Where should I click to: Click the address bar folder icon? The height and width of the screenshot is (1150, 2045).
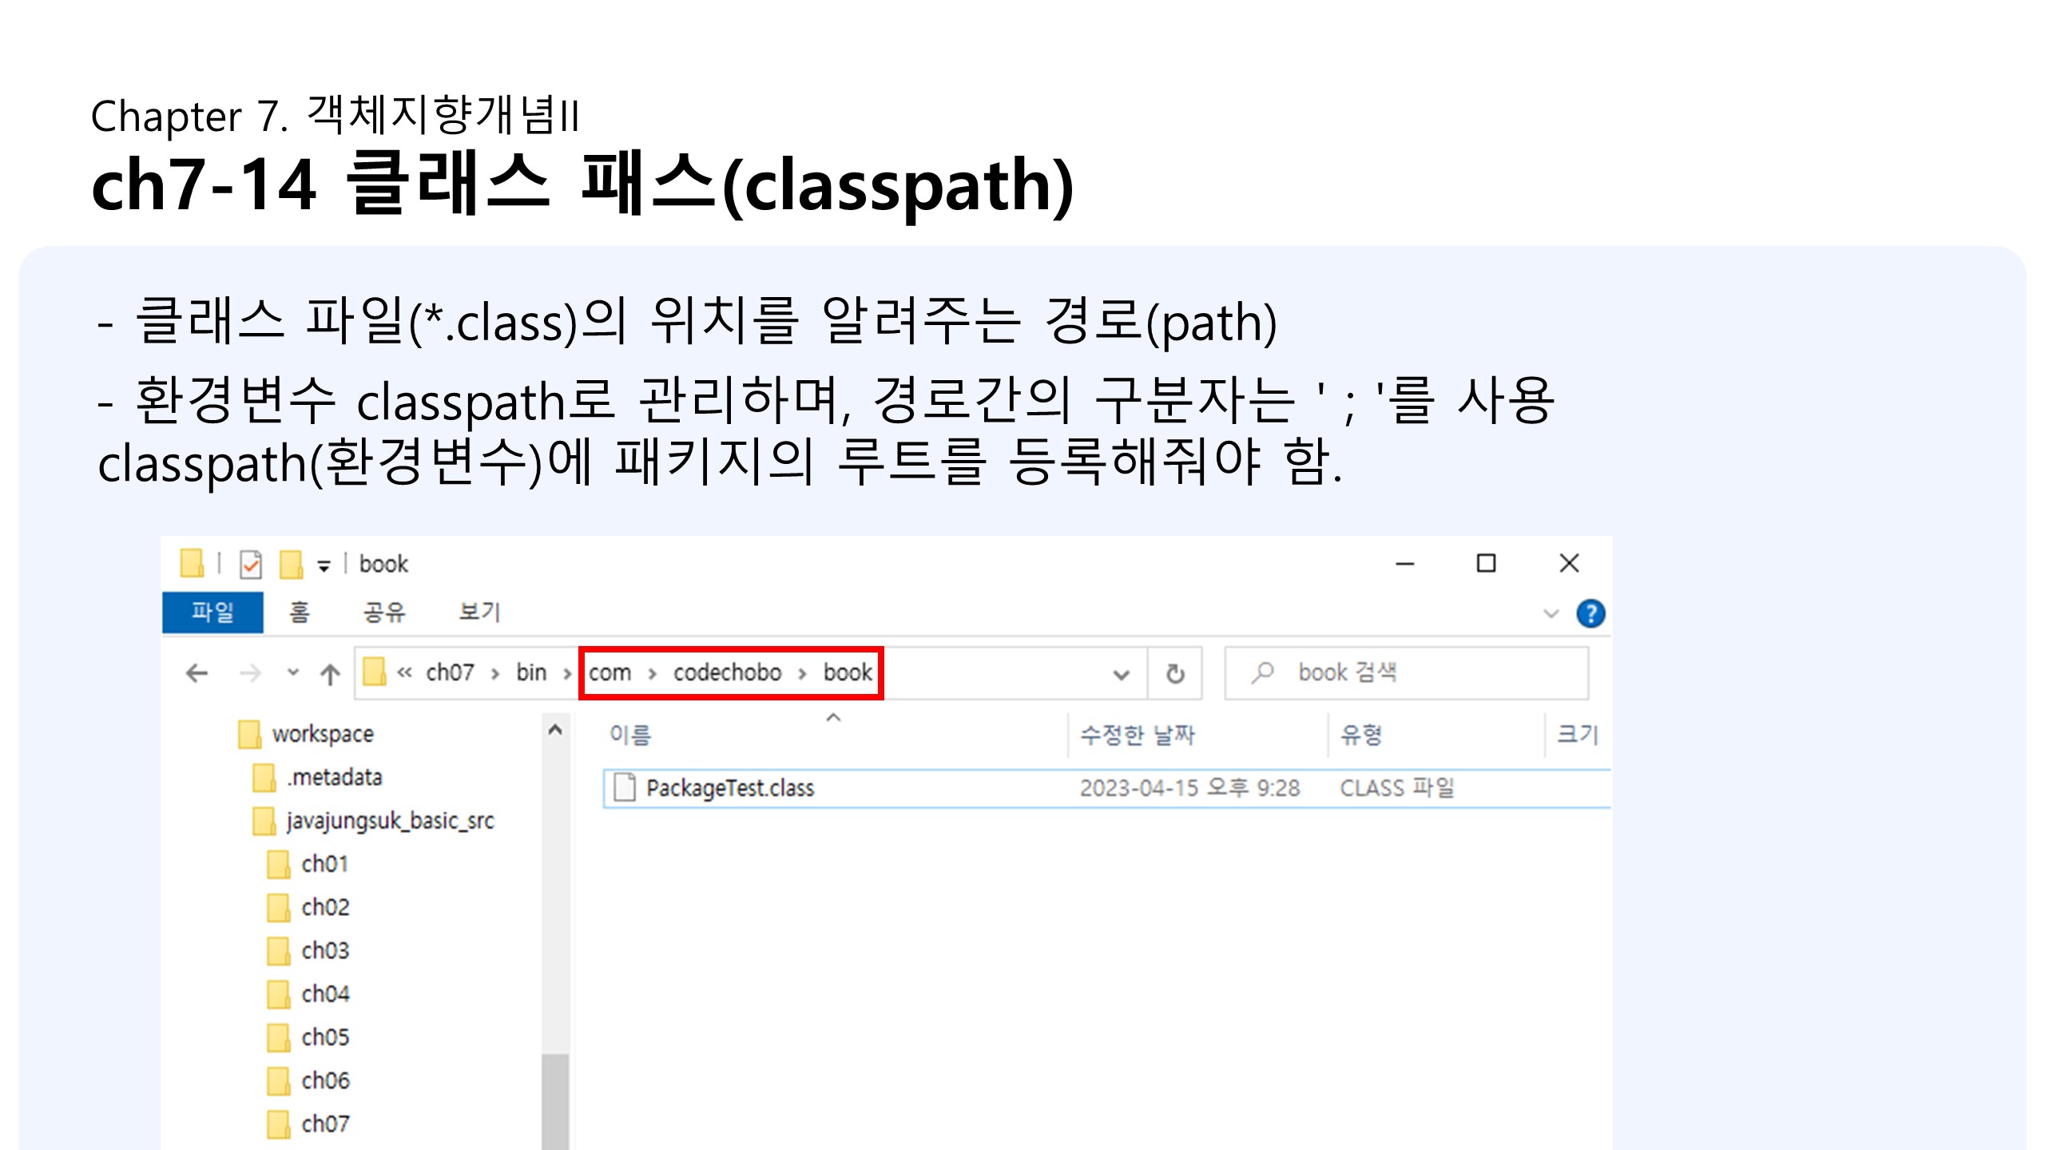pyautogui.click(x=374, y=672)
